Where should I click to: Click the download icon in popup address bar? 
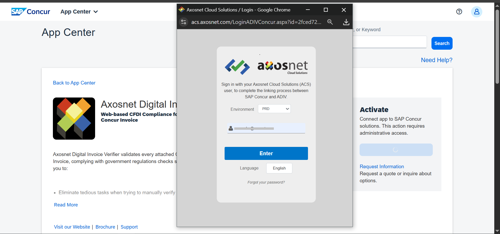click(x=346, y=22)
